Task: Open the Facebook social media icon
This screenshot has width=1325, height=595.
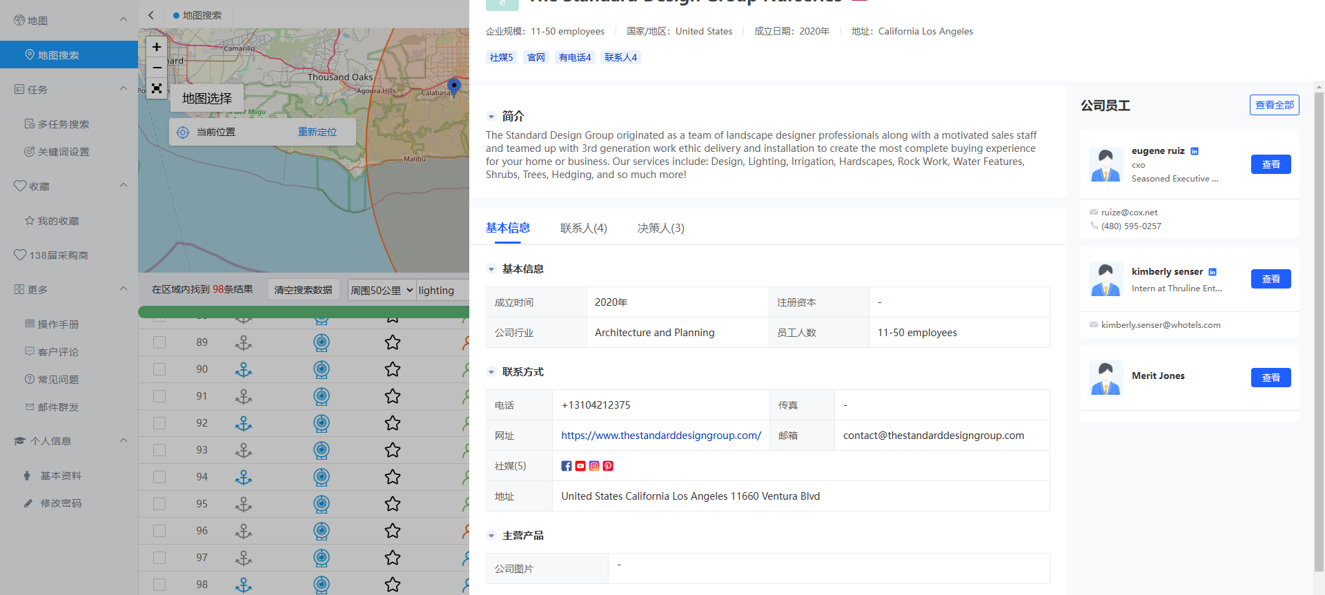Action: pos(567,466)
